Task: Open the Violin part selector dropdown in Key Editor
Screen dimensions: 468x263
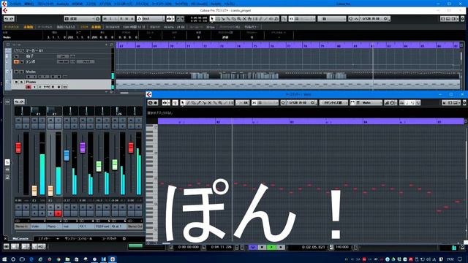Action: [x=369, y=102]
